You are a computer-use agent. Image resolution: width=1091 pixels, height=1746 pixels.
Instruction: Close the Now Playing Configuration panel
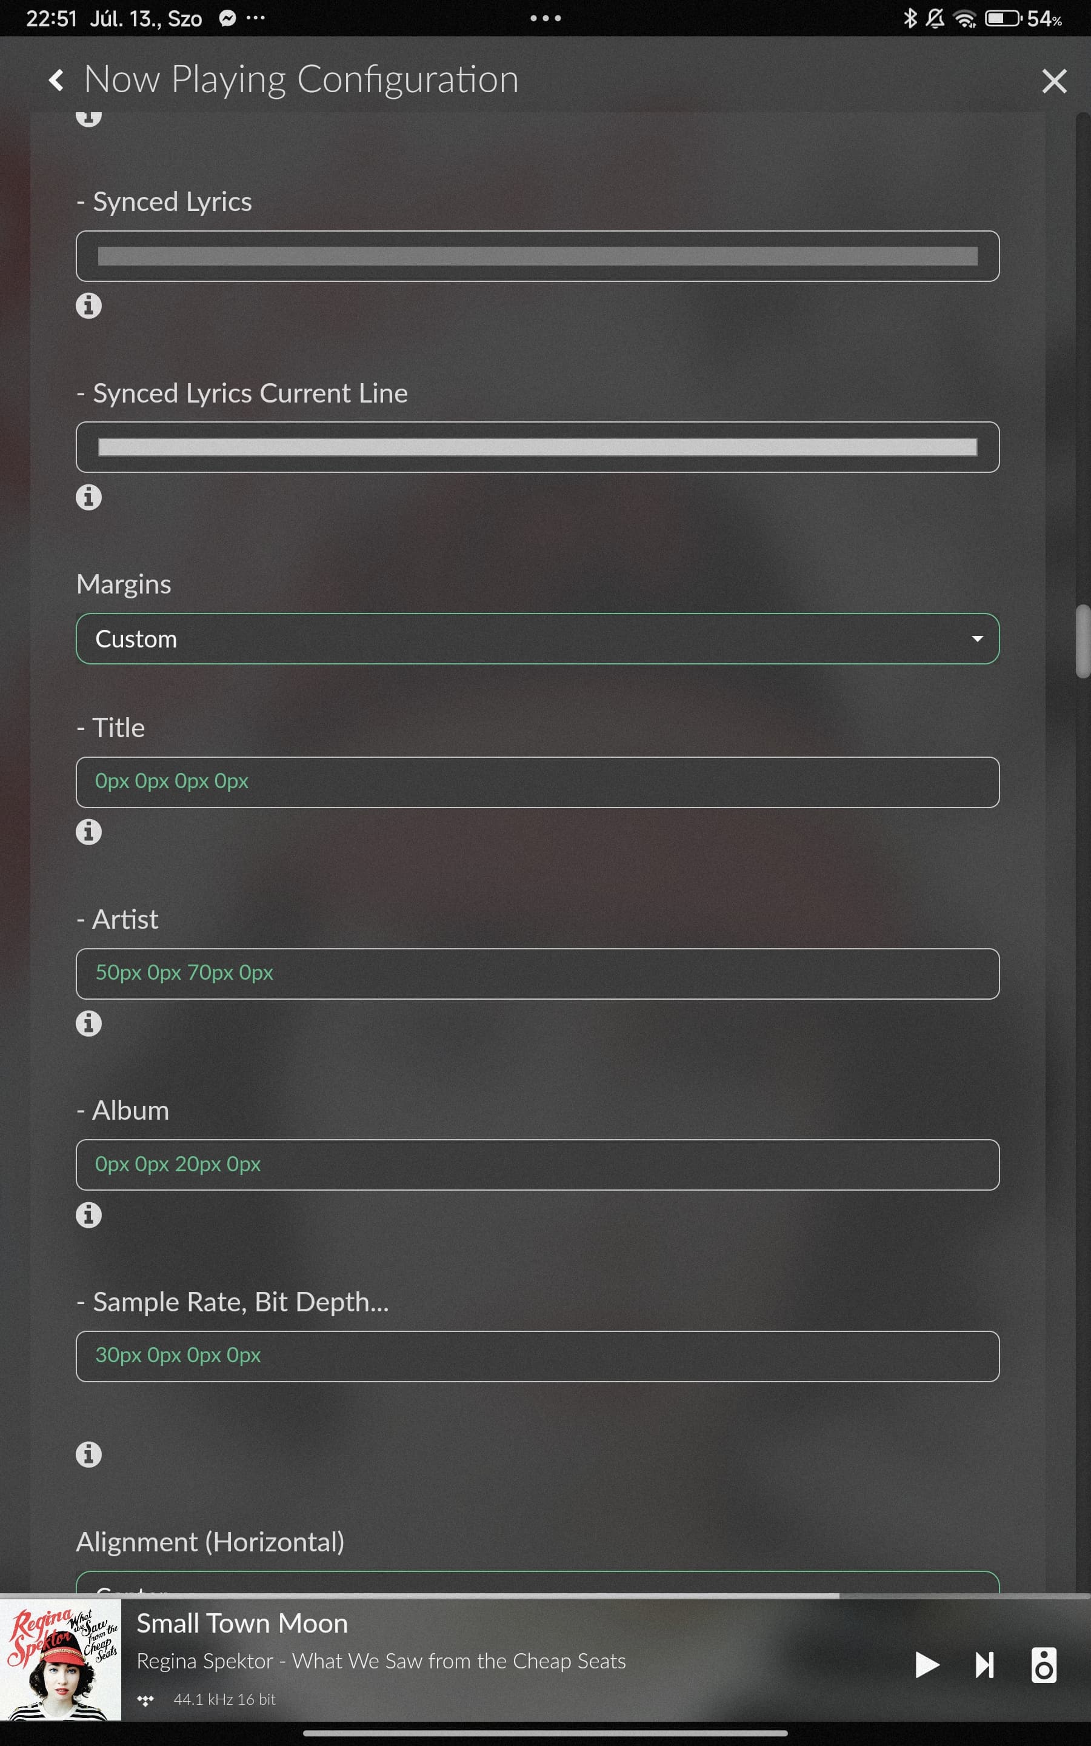pos(1054,81)
